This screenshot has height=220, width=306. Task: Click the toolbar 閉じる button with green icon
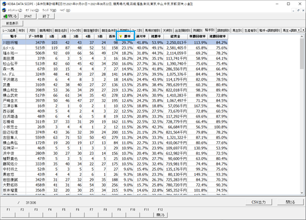tap(10, 16)
